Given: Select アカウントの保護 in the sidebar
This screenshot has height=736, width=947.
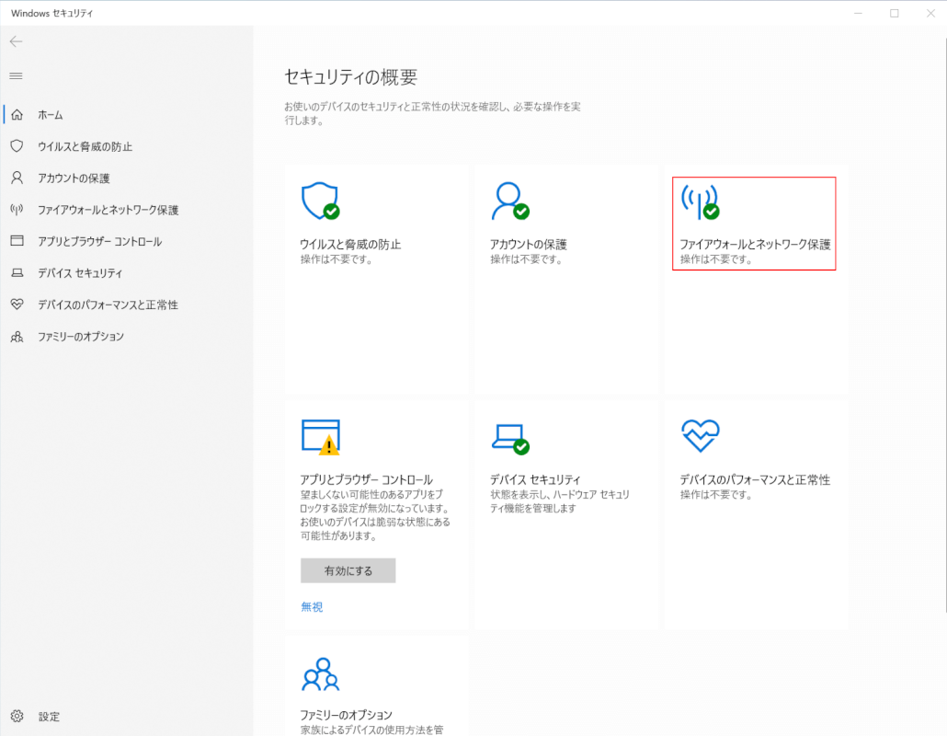Looking at the screenshot, I should point(74,178).
